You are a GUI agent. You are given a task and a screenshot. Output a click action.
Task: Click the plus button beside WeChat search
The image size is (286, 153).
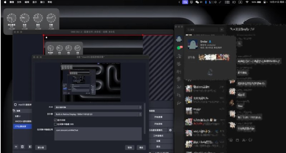[222, 30]
